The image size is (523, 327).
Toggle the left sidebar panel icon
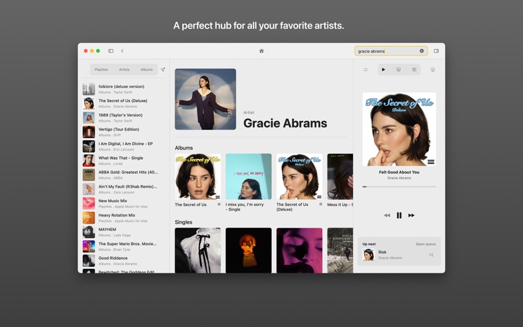click(x=110, y=51)
